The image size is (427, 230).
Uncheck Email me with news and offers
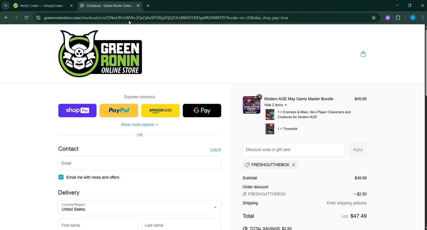pyautogui.click(x=61, y=177)
